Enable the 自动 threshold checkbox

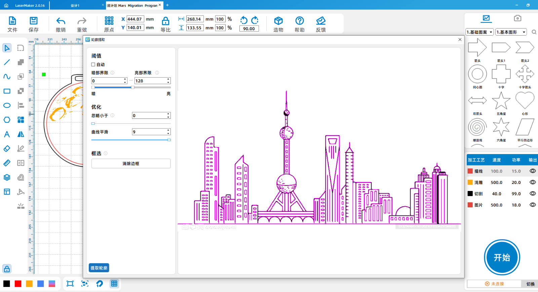click(93, 64)
